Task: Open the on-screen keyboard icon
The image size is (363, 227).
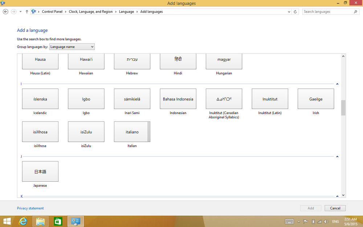Action: click(289, 222)
